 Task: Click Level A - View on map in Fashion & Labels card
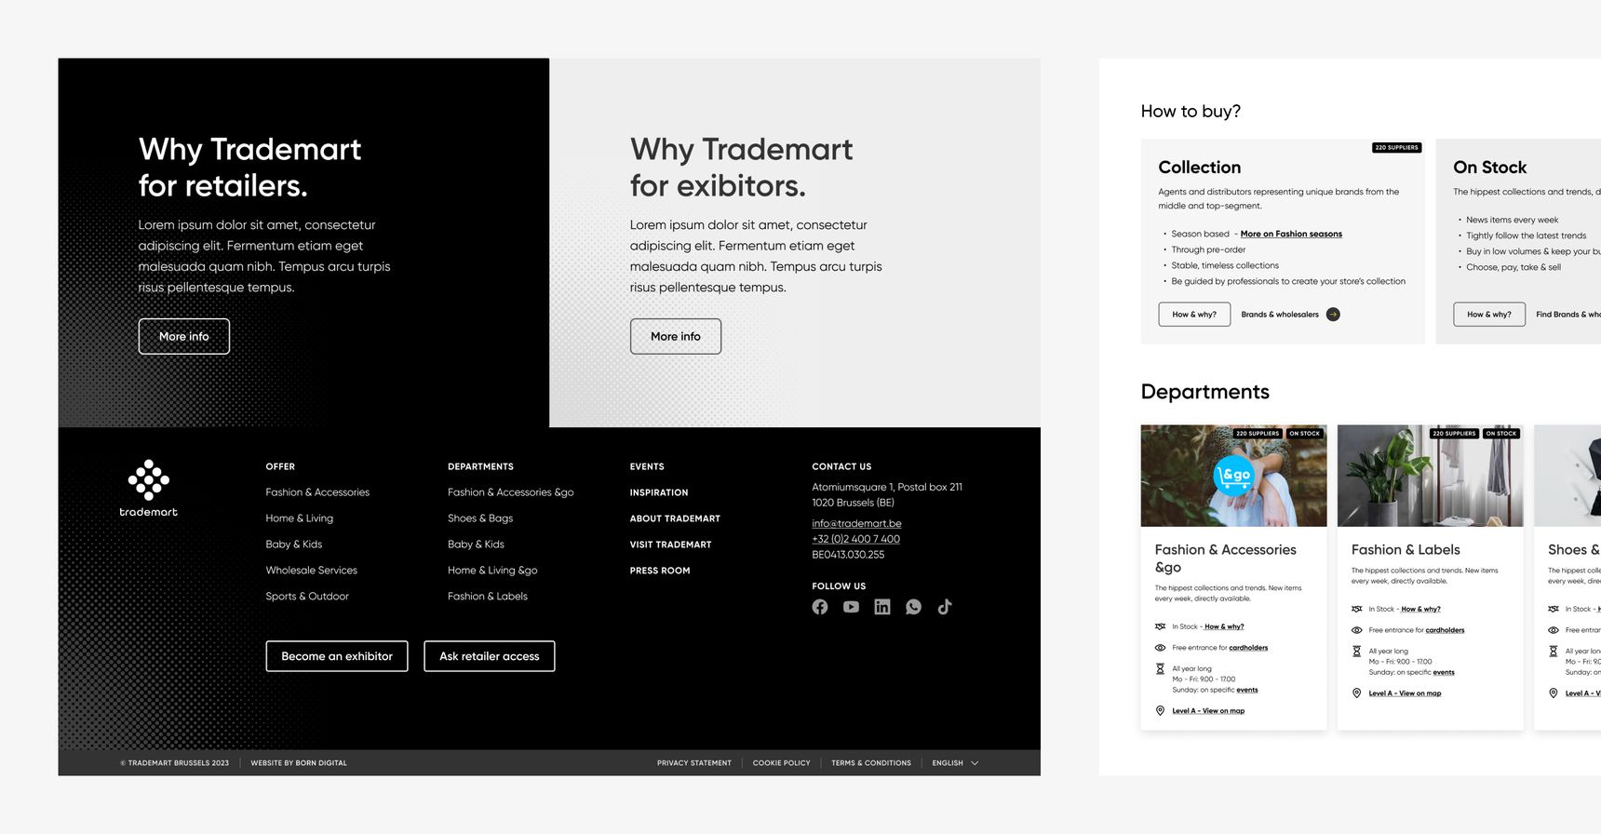pyautogui.click(x=1405, y=693)
